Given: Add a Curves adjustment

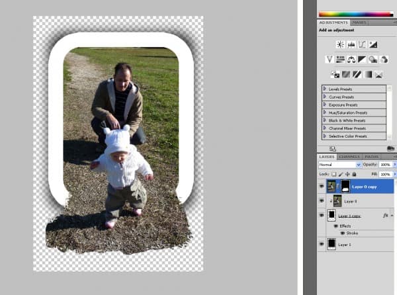Looking at the screenshot, I should click(x=363, y=44).
